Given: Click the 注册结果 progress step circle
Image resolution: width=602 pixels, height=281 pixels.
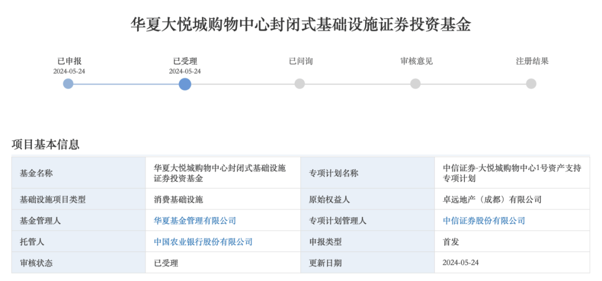Looking at the screenshot, I should 531,84.
